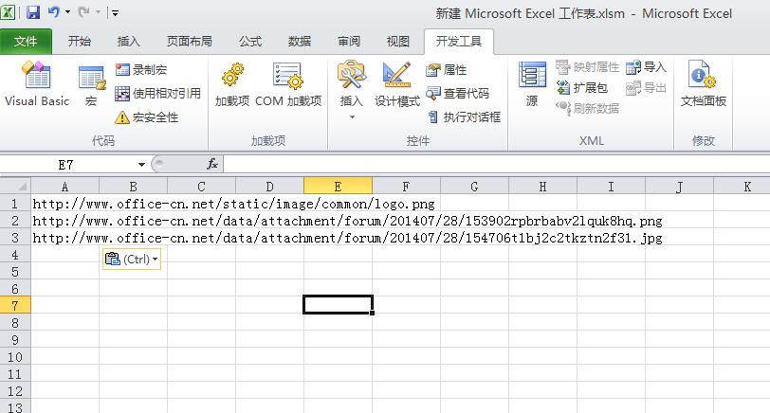770x413 pixels.
Task: Expand the Insert controls dropdown arrow
Action: pos(352,117)
